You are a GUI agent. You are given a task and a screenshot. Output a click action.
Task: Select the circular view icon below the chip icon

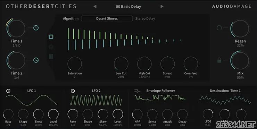click(51, 47)
